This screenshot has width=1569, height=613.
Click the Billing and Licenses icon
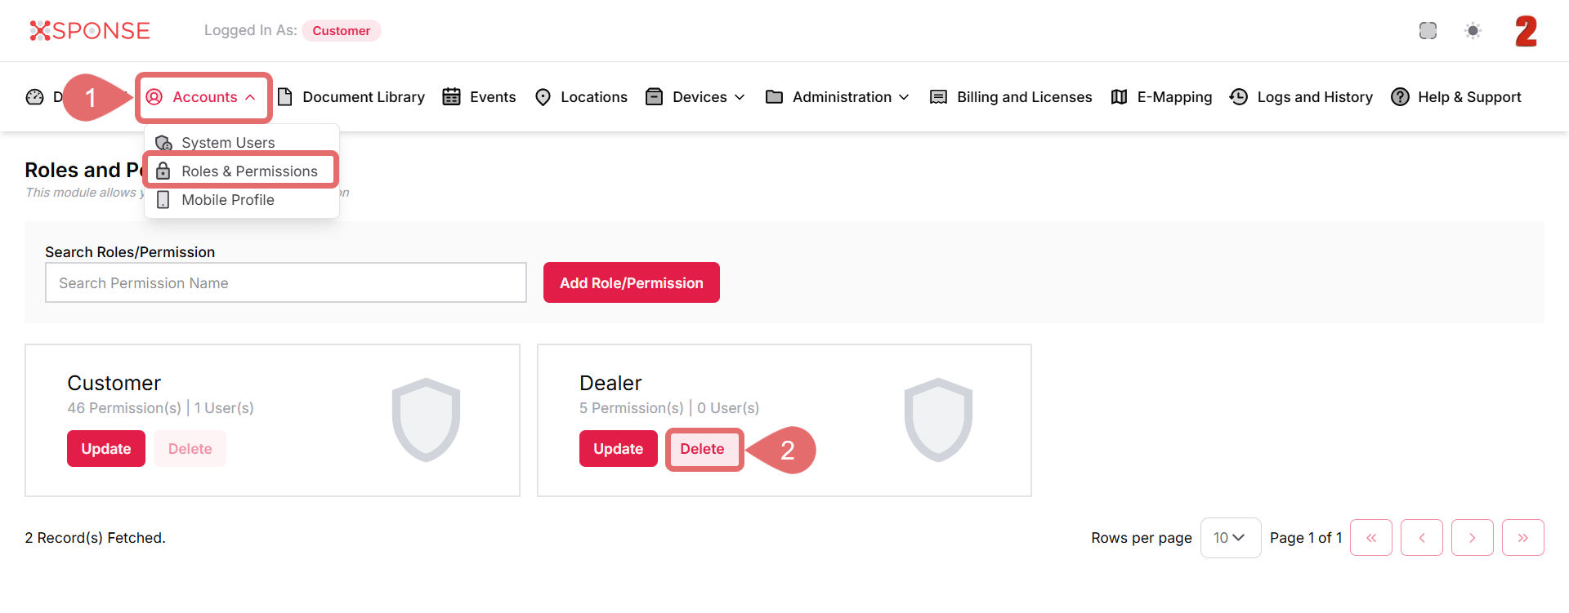(938, 97)
